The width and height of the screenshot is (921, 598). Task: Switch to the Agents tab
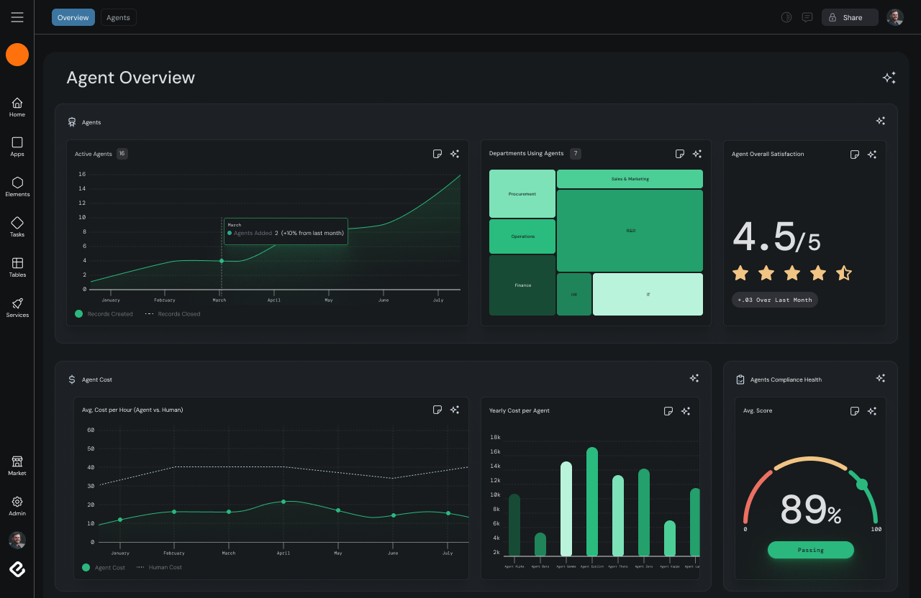click(119, 17)
